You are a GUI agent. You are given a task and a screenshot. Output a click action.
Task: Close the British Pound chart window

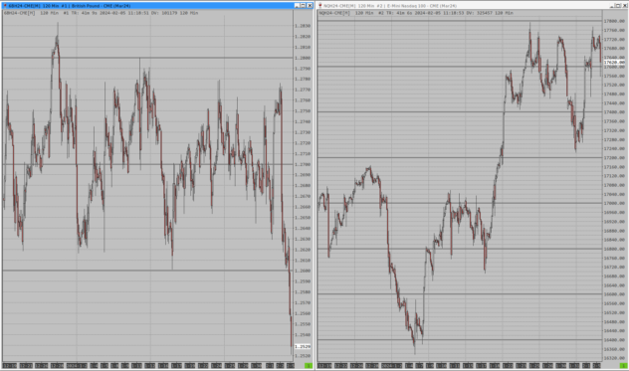click(x=310, y=6)
